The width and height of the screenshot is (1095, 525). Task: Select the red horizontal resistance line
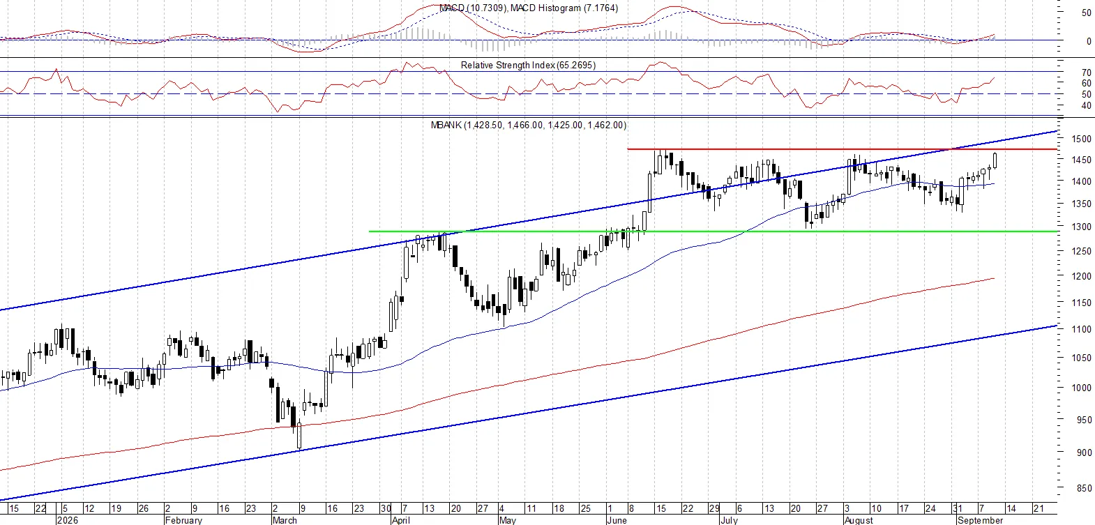(840, 149)
